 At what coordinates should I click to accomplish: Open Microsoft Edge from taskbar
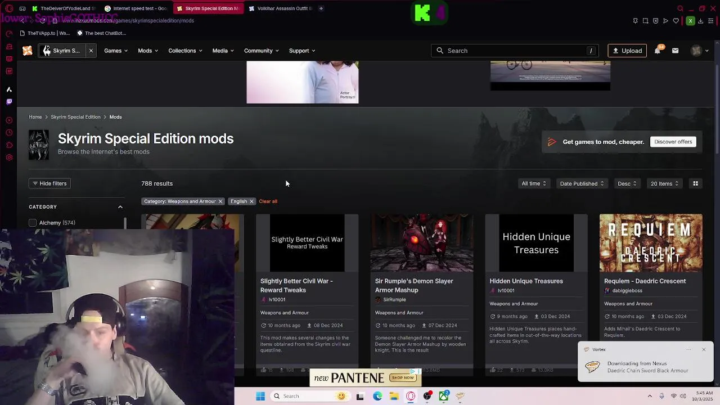point(377,396)
